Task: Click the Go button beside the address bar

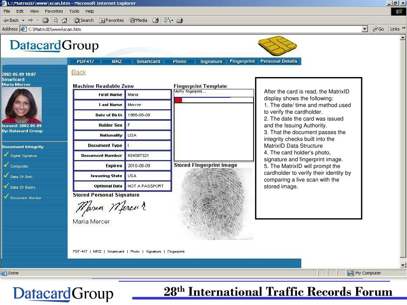Action: pyautogui.click(x=378, y=29)
